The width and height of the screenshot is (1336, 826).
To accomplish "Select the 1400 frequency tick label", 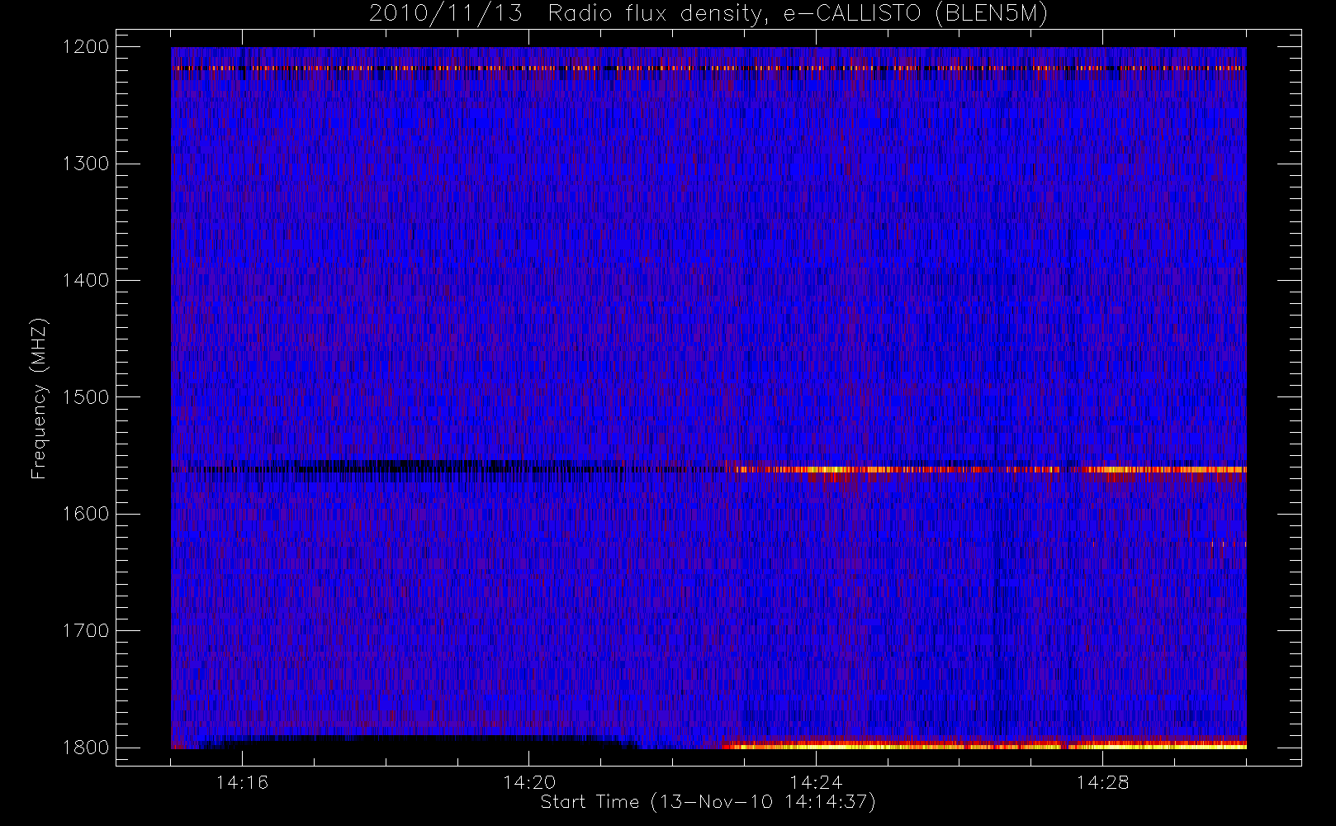I will pos(86,280).
